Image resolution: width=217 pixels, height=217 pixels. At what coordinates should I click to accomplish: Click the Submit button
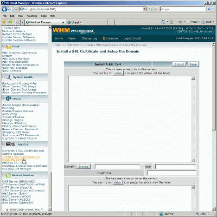click(179, 64)
